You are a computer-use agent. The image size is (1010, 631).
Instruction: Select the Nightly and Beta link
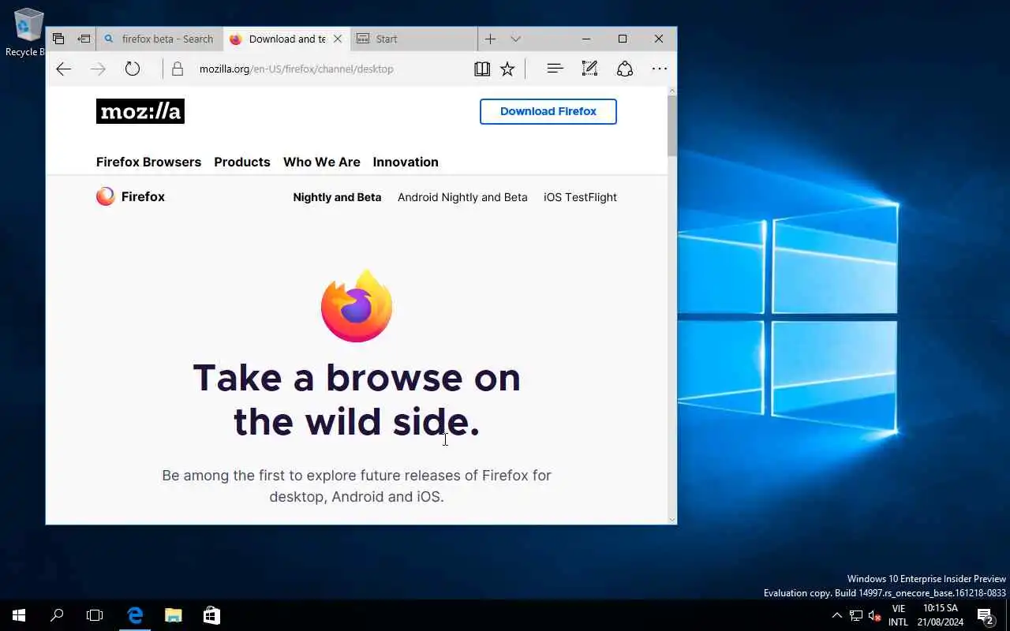(x=337, y=197)
